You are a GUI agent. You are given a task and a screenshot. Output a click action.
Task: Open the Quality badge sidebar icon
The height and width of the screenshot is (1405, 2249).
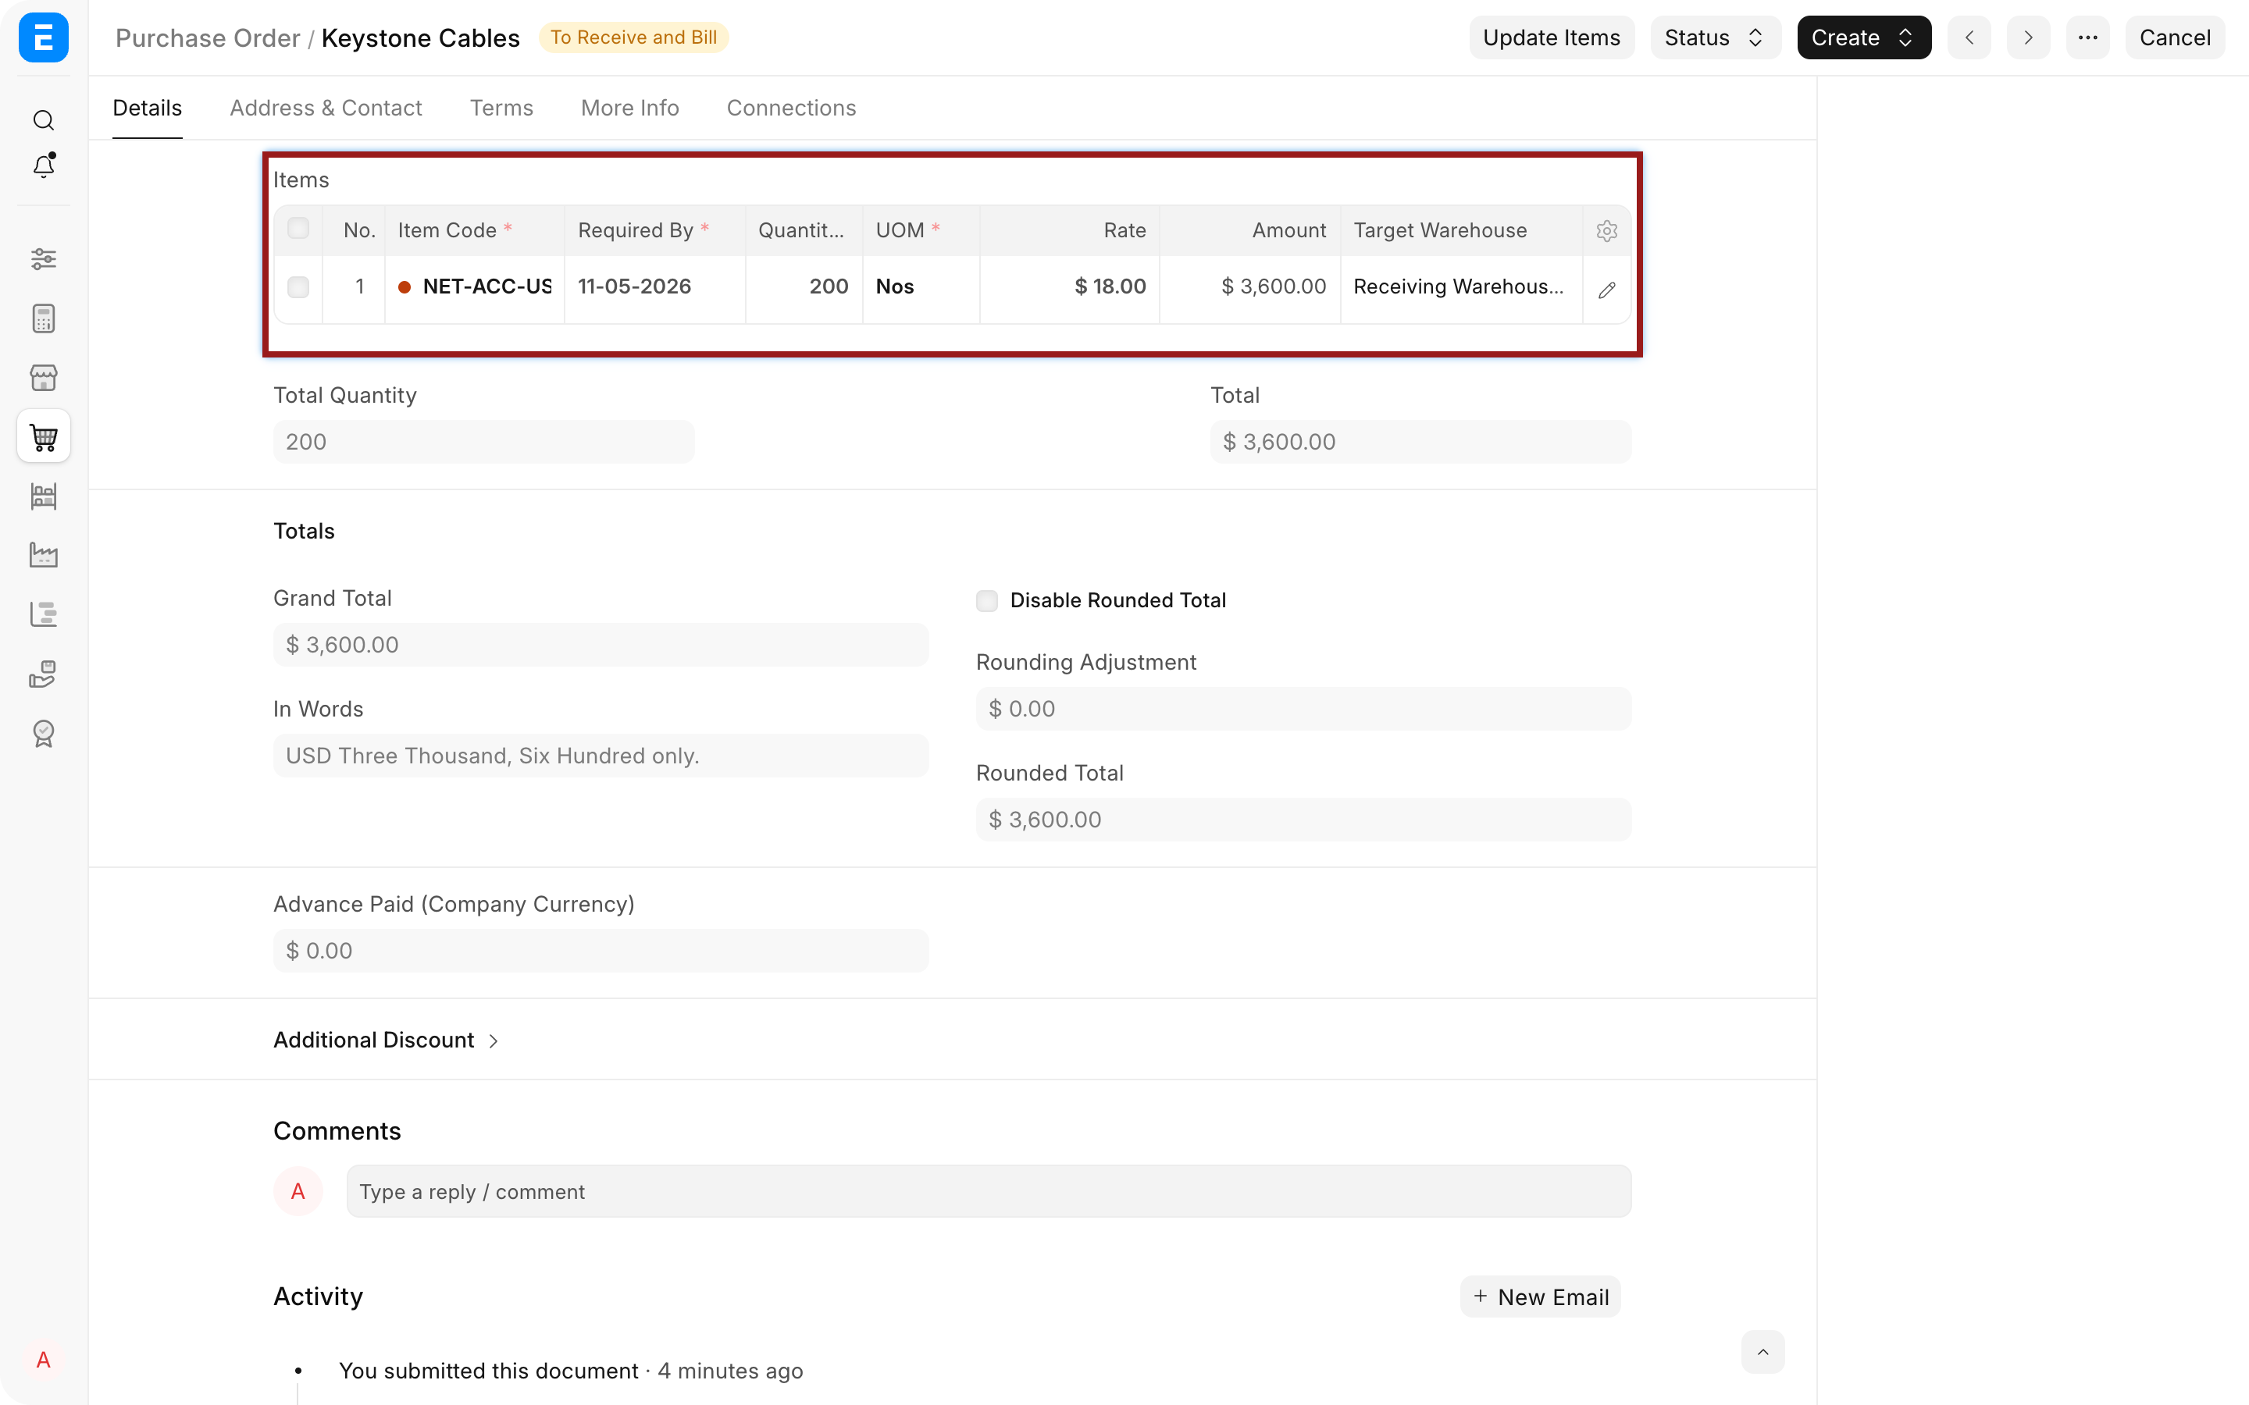[x=44, y=733]
